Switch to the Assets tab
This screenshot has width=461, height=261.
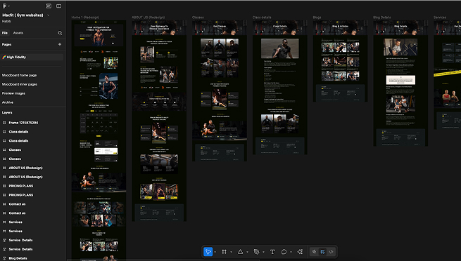[18, 33]
